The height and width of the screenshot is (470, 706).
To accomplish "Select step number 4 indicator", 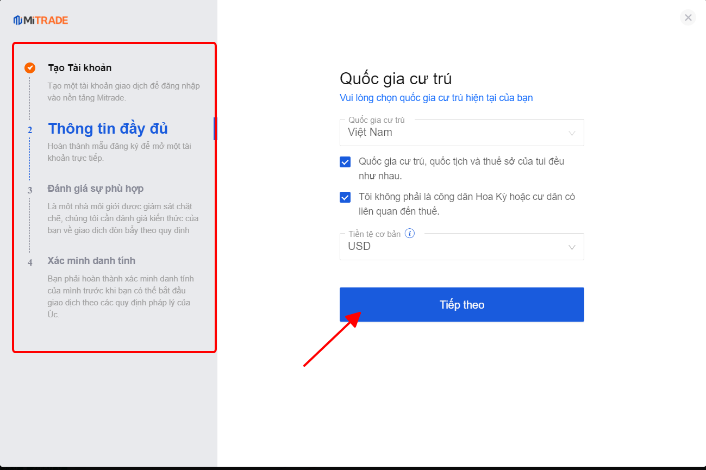I will coord(30,262).
